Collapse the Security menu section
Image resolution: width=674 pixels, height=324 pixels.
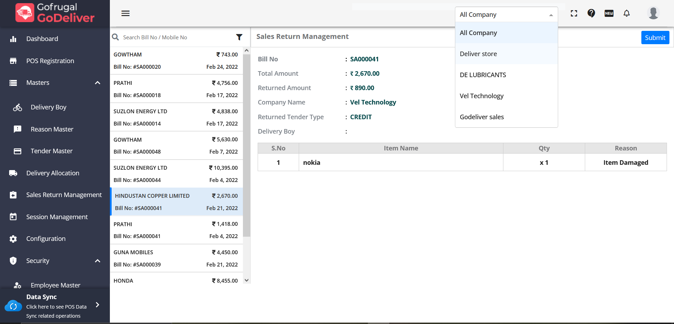point(98,261)
